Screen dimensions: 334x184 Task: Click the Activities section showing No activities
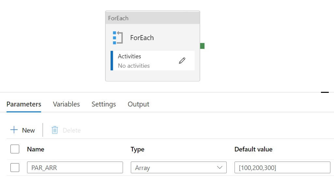[x=144, y=61]
